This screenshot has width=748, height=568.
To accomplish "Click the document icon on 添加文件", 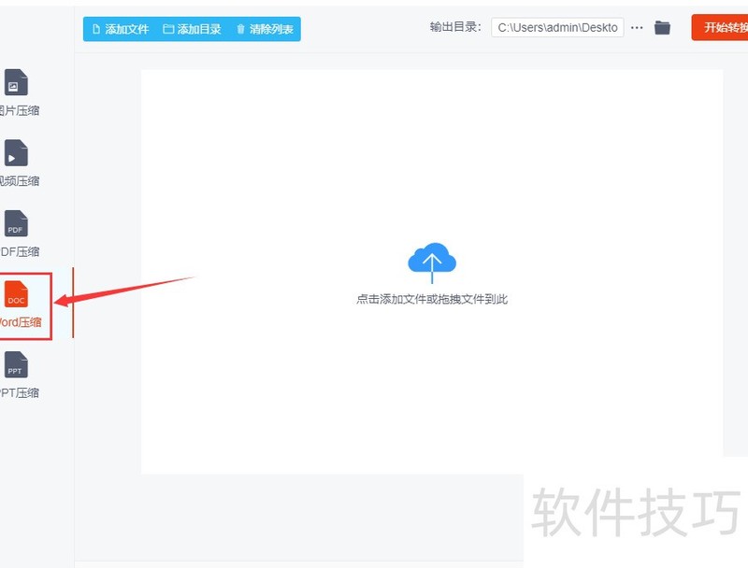I will pos(97,29).
